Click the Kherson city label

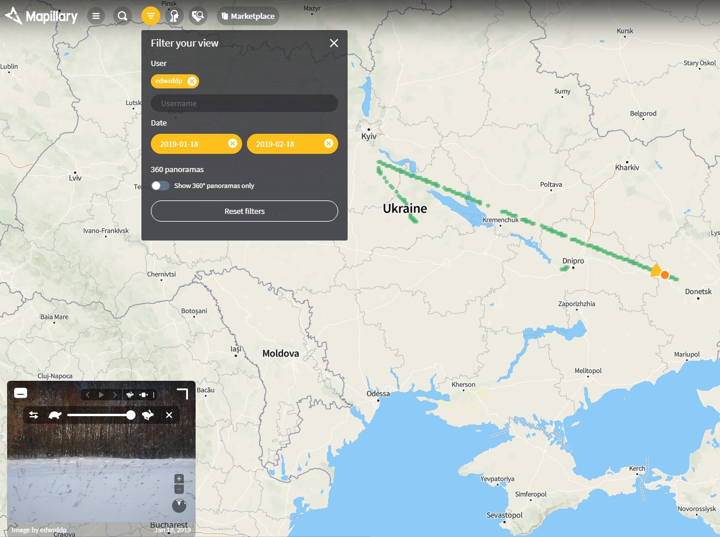coord(463,384)
